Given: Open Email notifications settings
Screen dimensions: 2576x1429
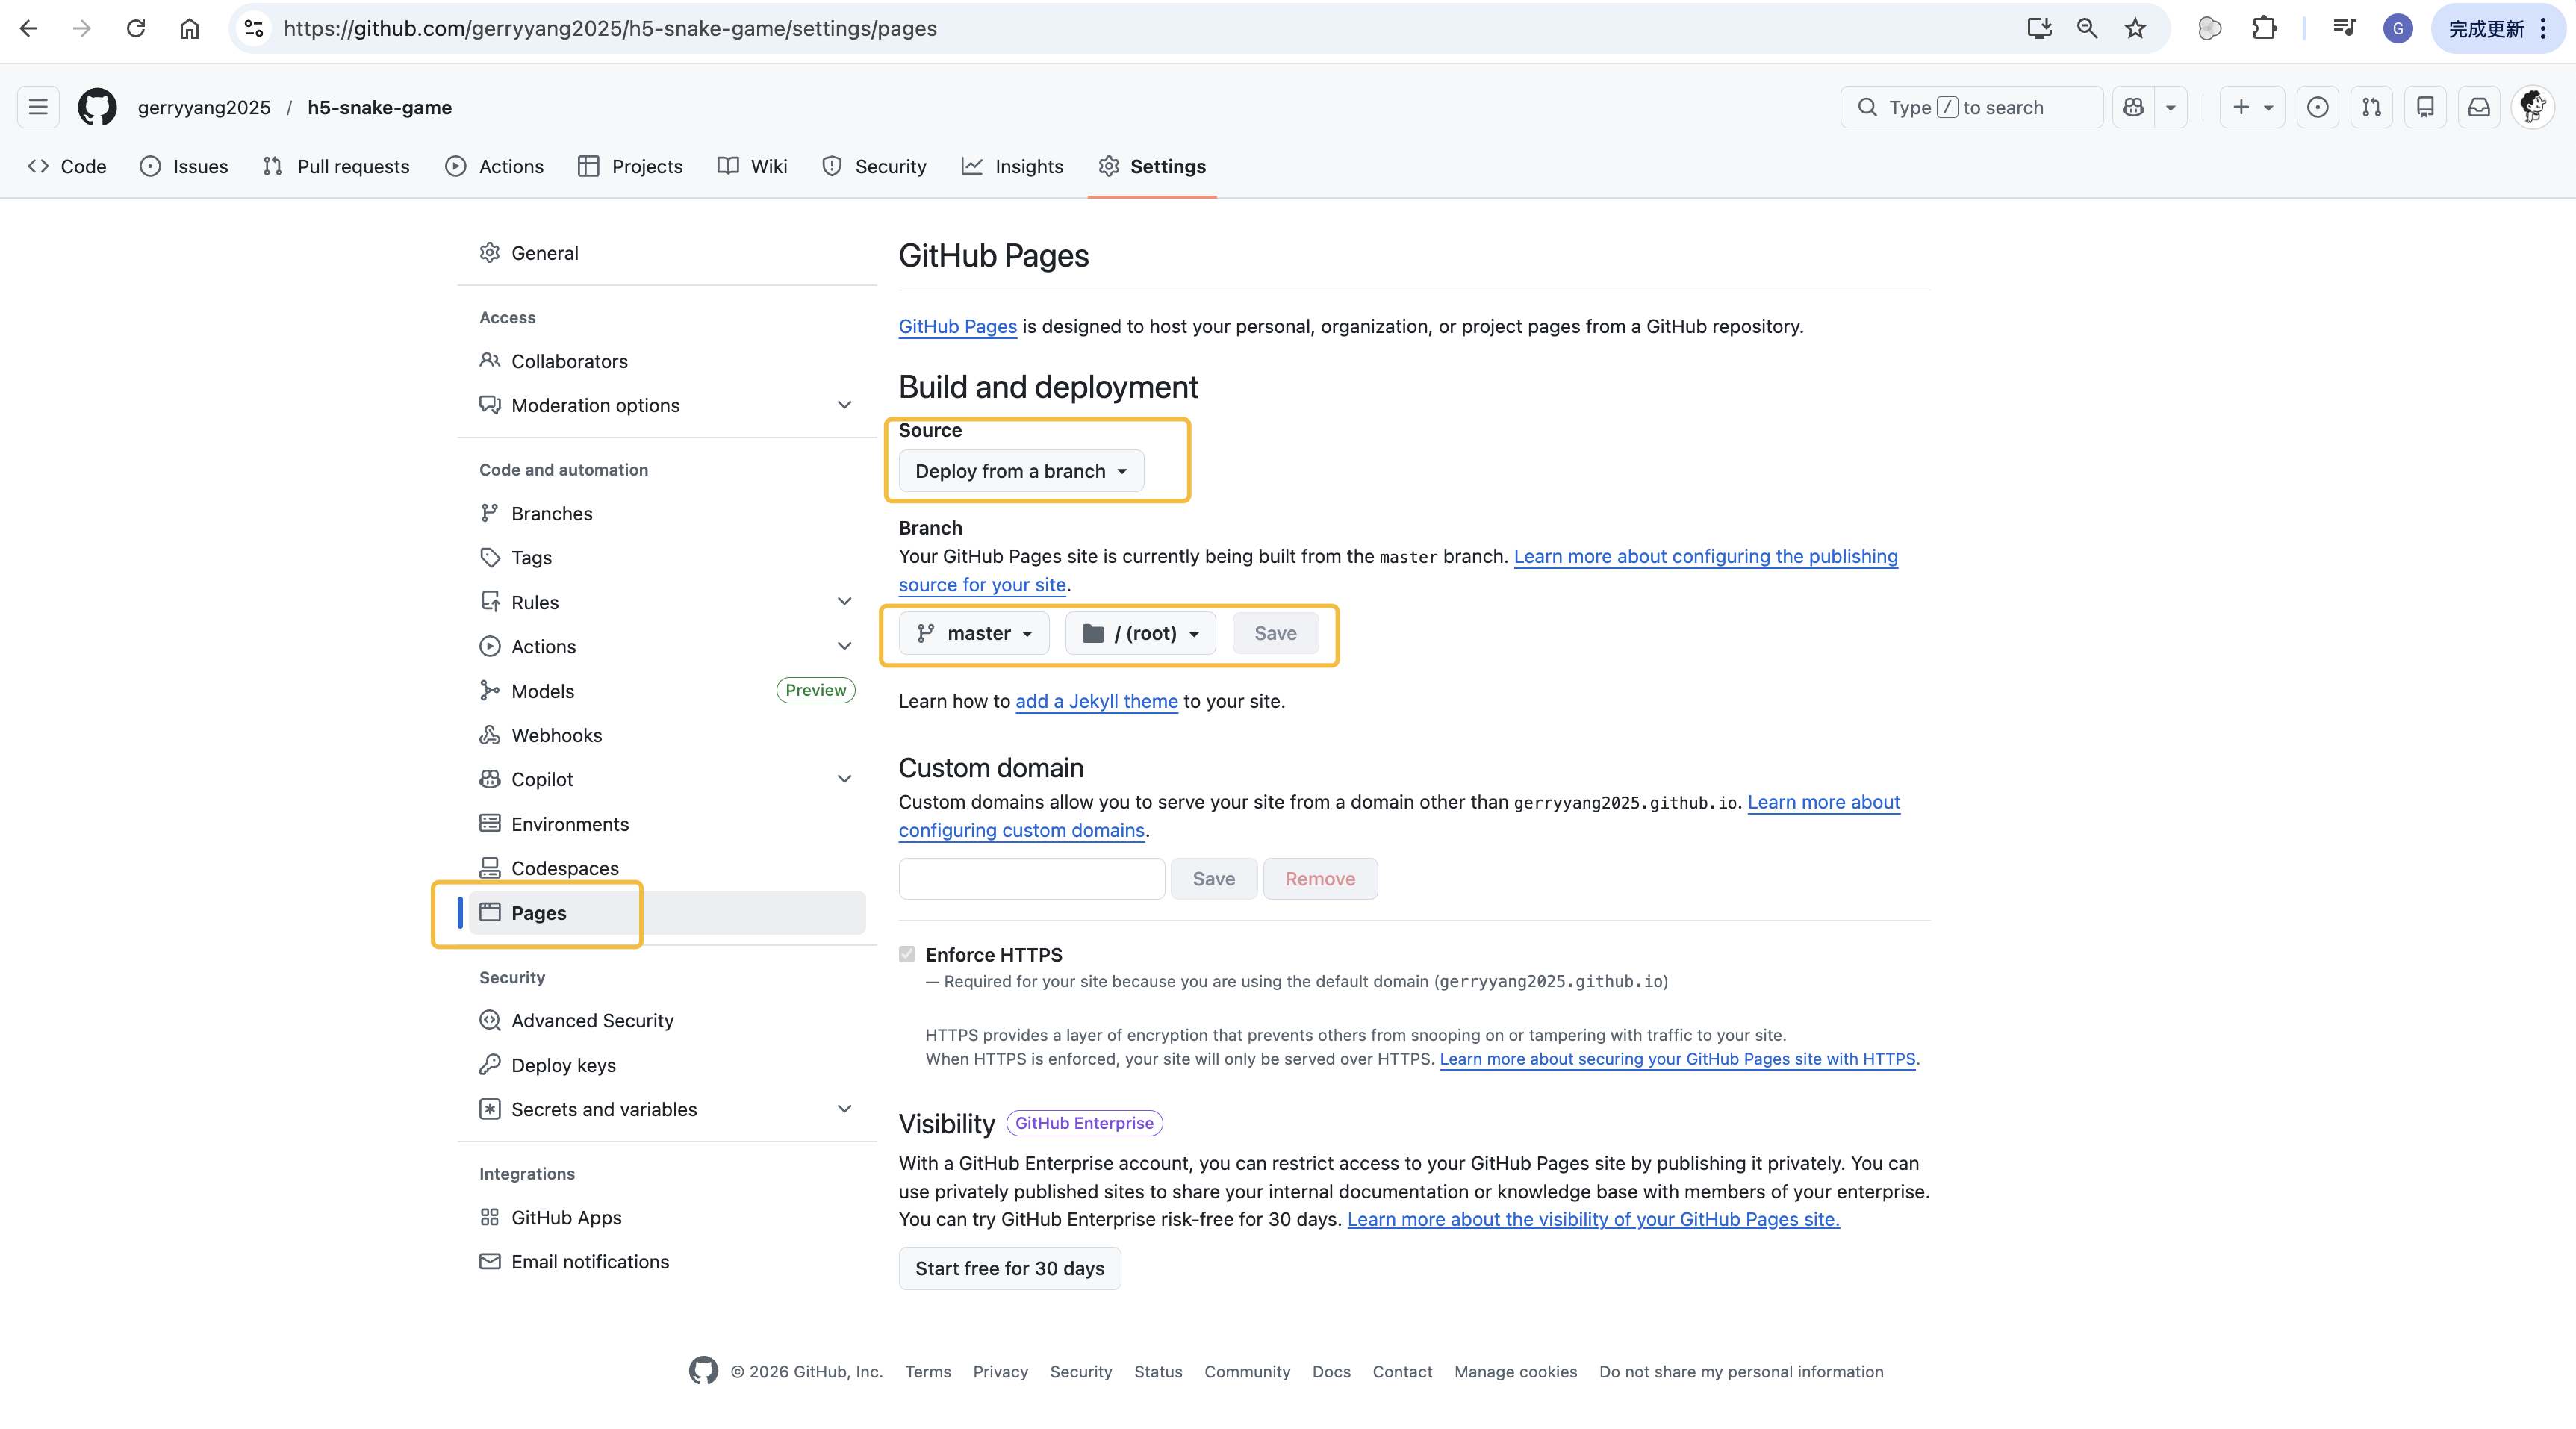Looking at the screenshot, I should point(590,1261).
